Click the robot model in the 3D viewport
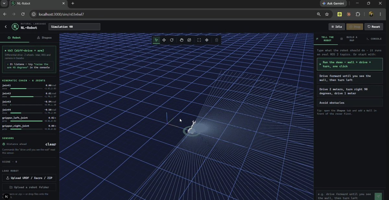389x200 pixels. click(x=192, y=127)
